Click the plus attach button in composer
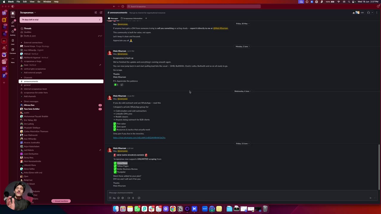The image size is (381, 214). pos(110,198)
